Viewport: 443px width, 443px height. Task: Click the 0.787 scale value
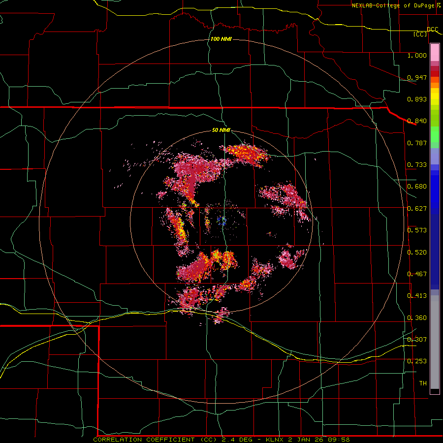click(417, 143)
